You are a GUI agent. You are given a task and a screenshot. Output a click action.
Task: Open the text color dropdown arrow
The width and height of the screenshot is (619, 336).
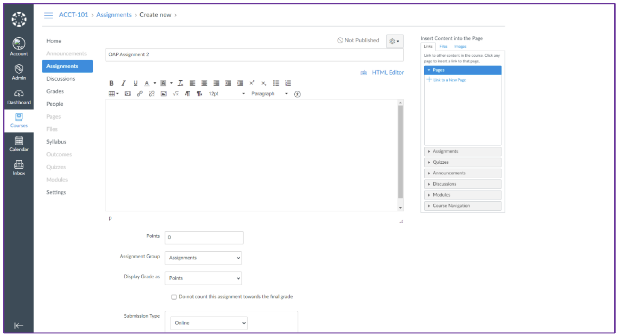coord(155,83)
